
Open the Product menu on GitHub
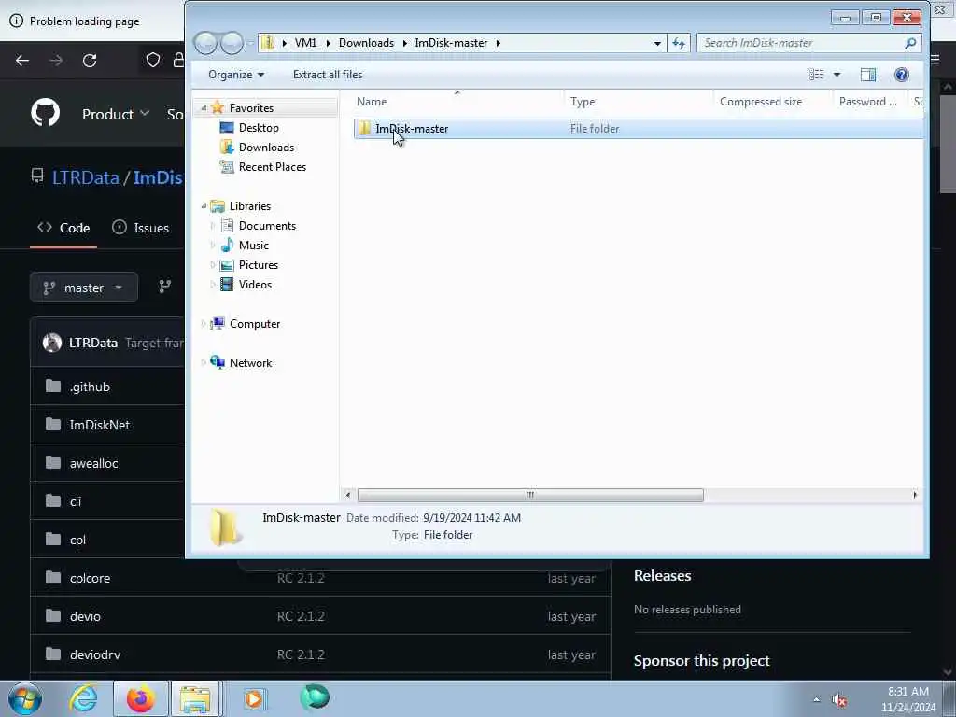(115, 114)
